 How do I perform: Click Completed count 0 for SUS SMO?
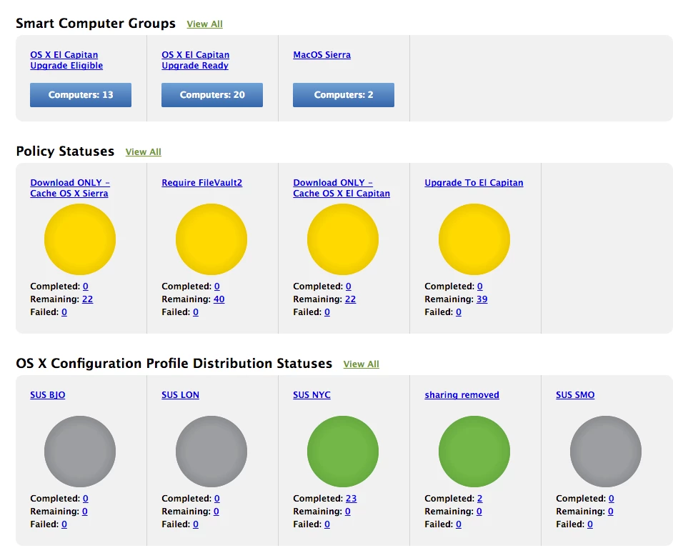tap(611, 499)
